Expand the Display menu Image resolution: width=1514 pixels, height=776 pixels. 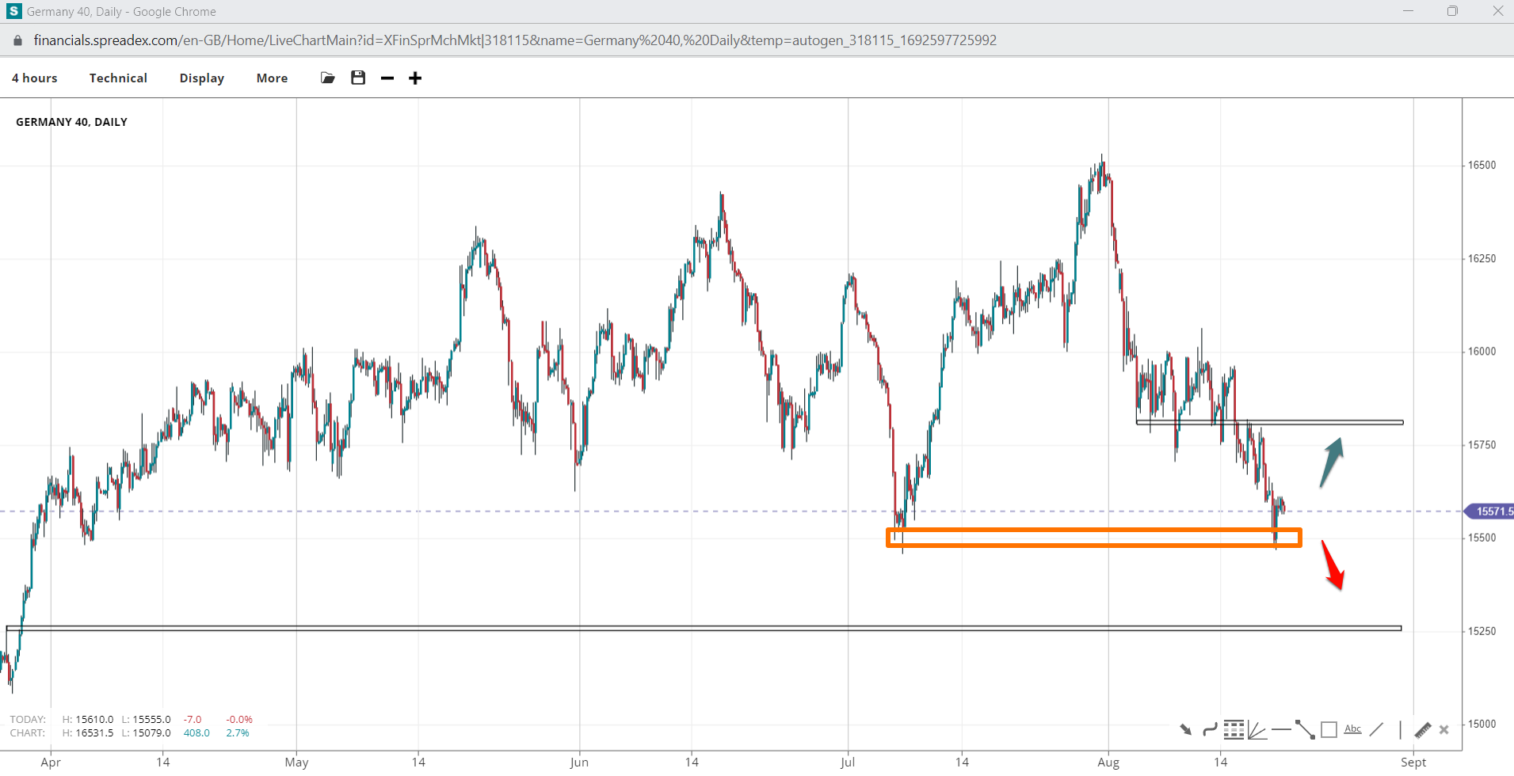click(201, 78)
